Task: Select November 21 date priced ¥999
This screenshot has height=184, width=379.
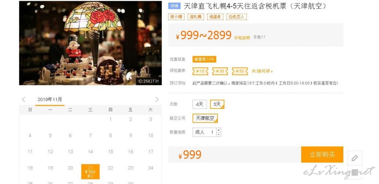Action: coord(90,172)
